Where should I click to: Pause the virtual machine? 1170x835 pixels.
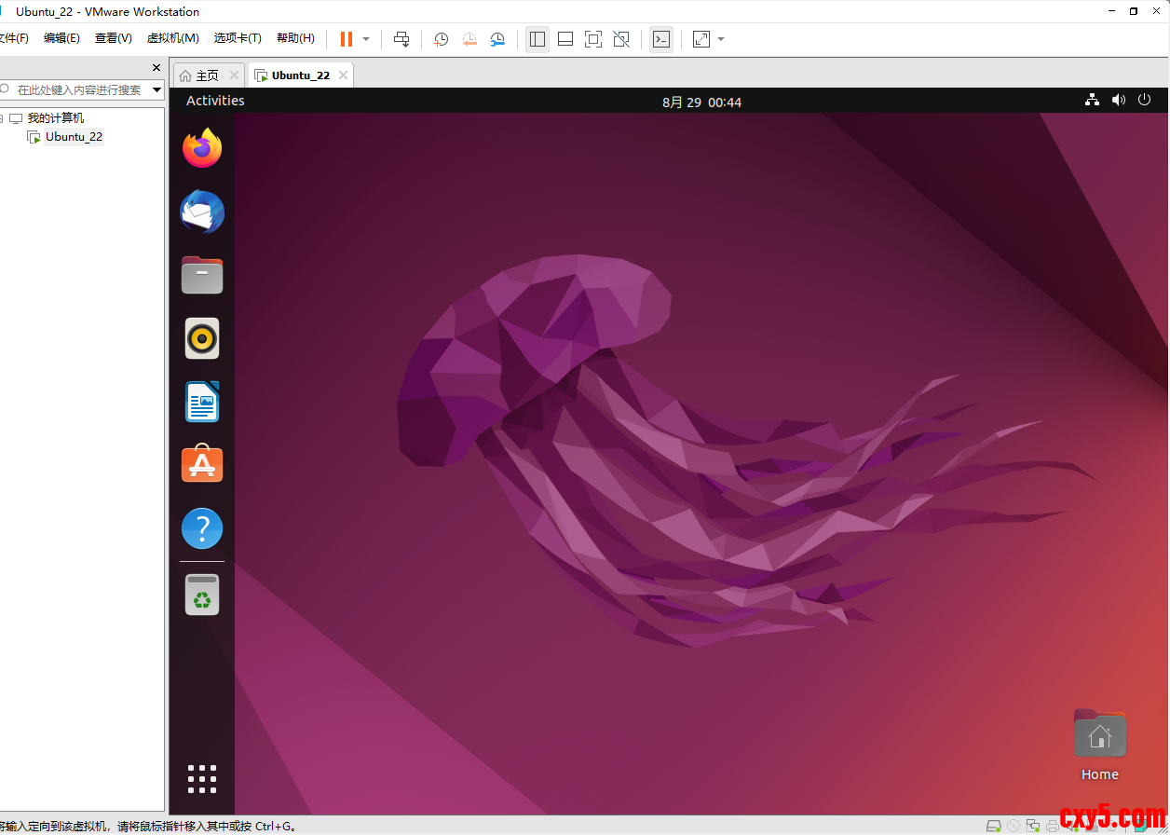click(347, 39)
